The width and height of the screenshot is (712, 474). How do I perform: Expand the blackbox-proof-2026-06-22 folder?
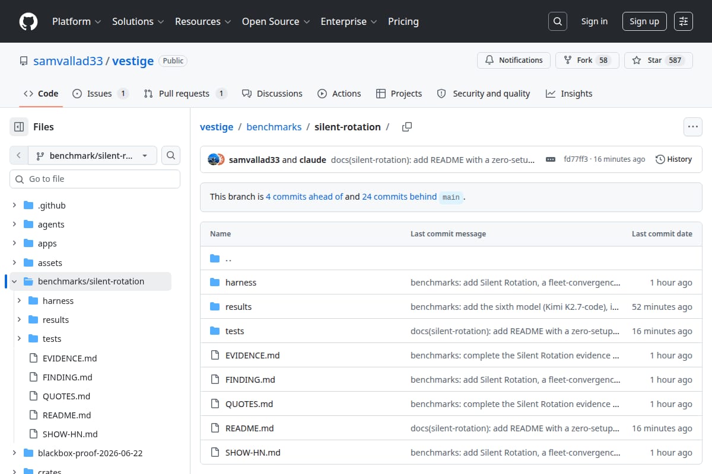14,453
